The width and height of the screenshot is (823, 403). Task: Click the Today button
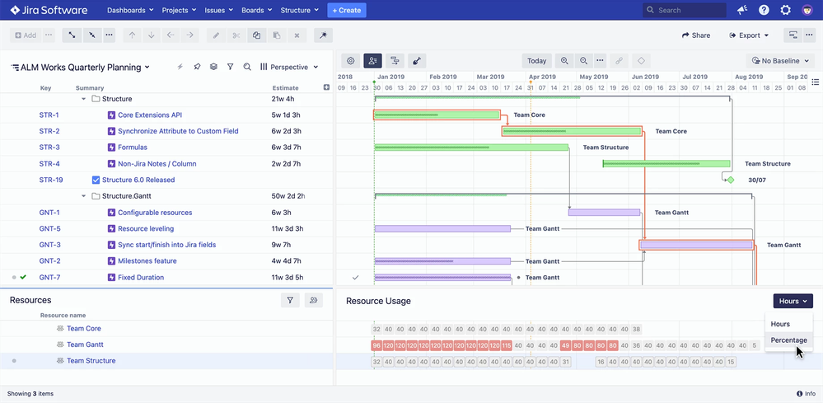(x=536, y=61)
